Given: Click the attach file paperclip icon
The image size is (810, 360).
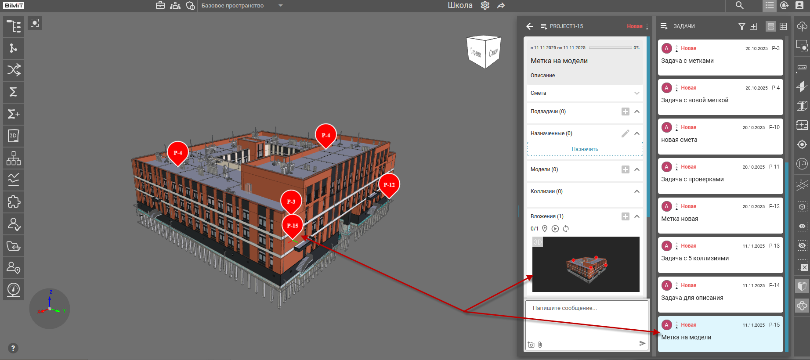Looking at the screenshot, I should point(540,345).
